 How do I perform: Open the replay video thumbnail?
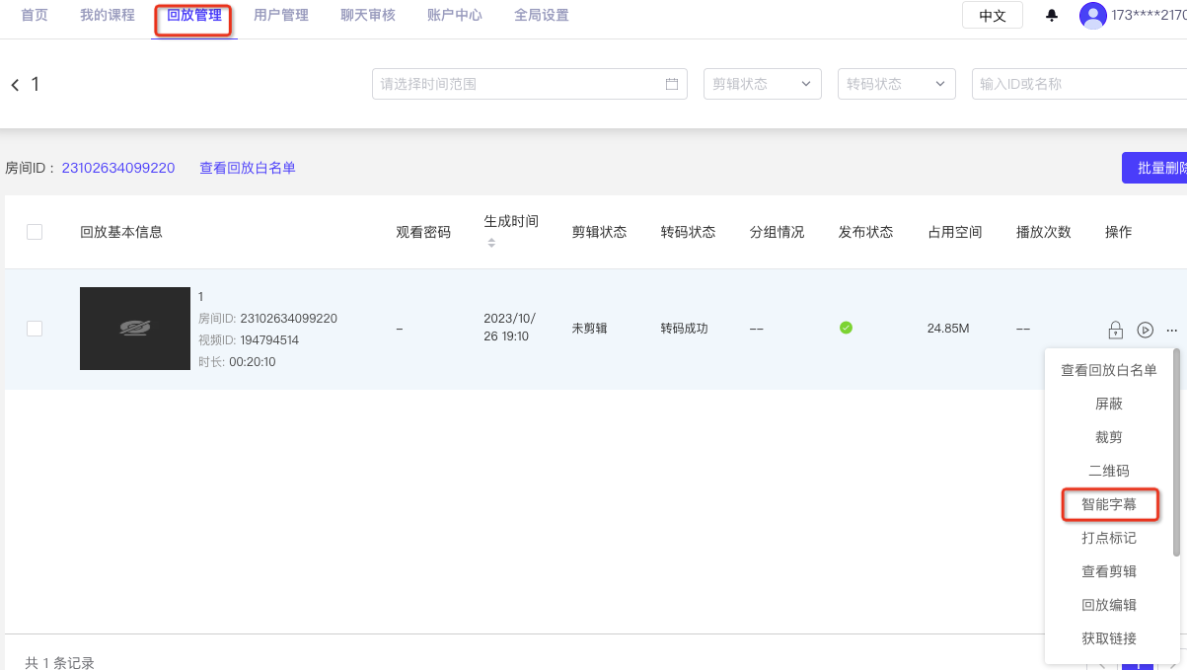pyautogui.click(x=135, y=329)
